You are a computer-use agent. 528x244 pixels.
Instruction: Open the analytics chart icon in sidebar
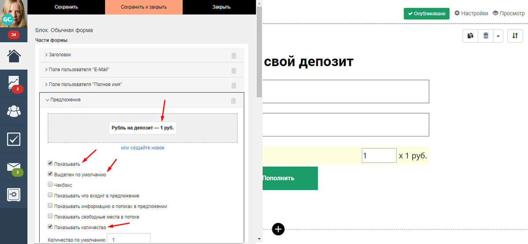pyautogui.click(x=14, y=83)
